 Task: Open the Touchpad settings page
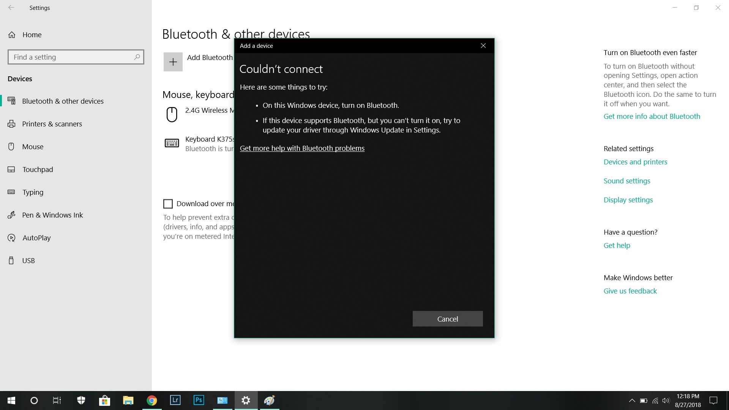[38, 169]
